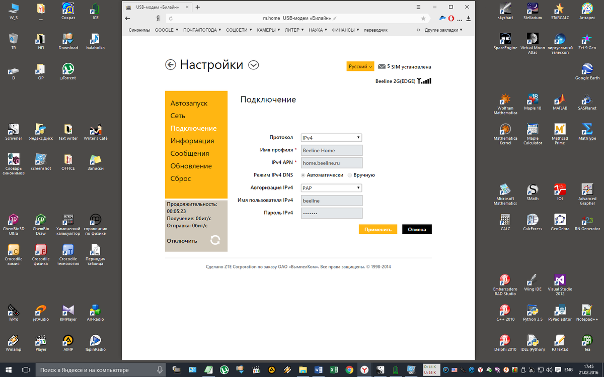Click the Применить button
Image resolution: width=604 pixels, height=377 pixels.
pos(378,229)
